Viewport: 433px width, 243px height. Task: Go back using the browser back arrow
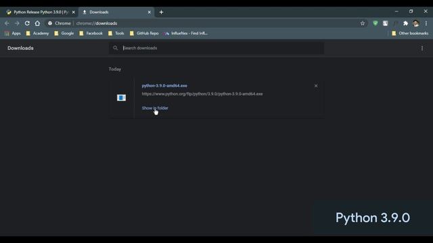click(7, 24)
